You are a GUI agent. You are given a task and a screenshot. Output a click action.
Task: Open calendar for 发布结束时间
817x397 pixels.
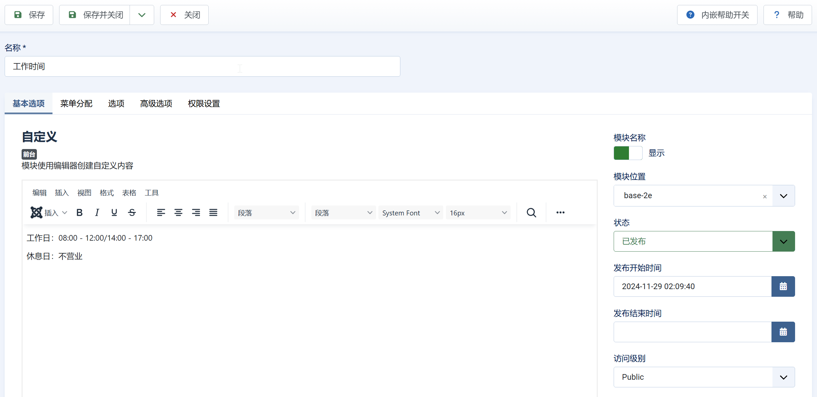(783, 332)
